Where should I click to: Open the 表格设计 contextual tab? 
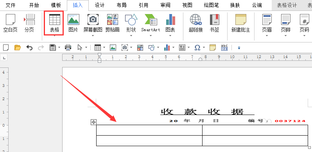287,5
